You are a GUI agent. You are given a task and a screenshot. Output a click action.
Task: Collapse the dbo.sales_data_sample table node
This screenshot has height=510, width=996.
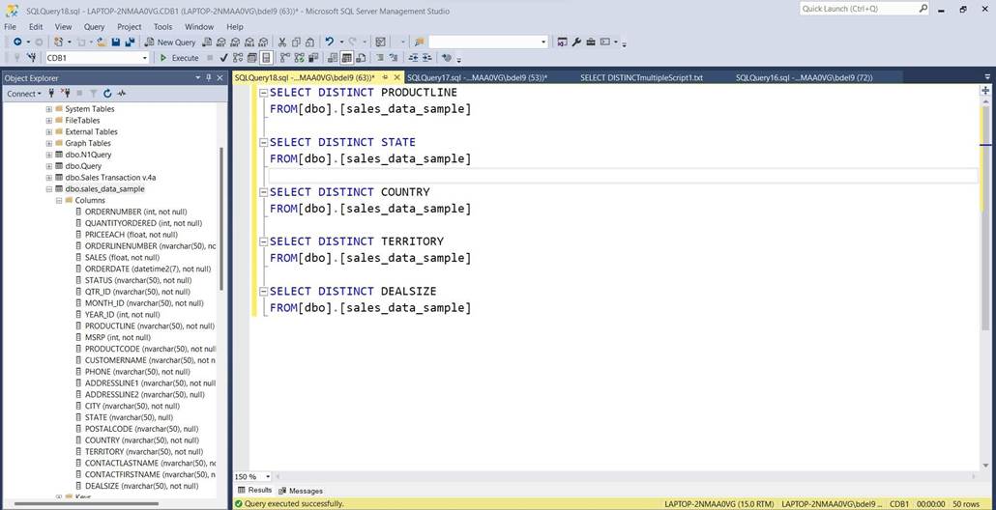click(49, 189)
